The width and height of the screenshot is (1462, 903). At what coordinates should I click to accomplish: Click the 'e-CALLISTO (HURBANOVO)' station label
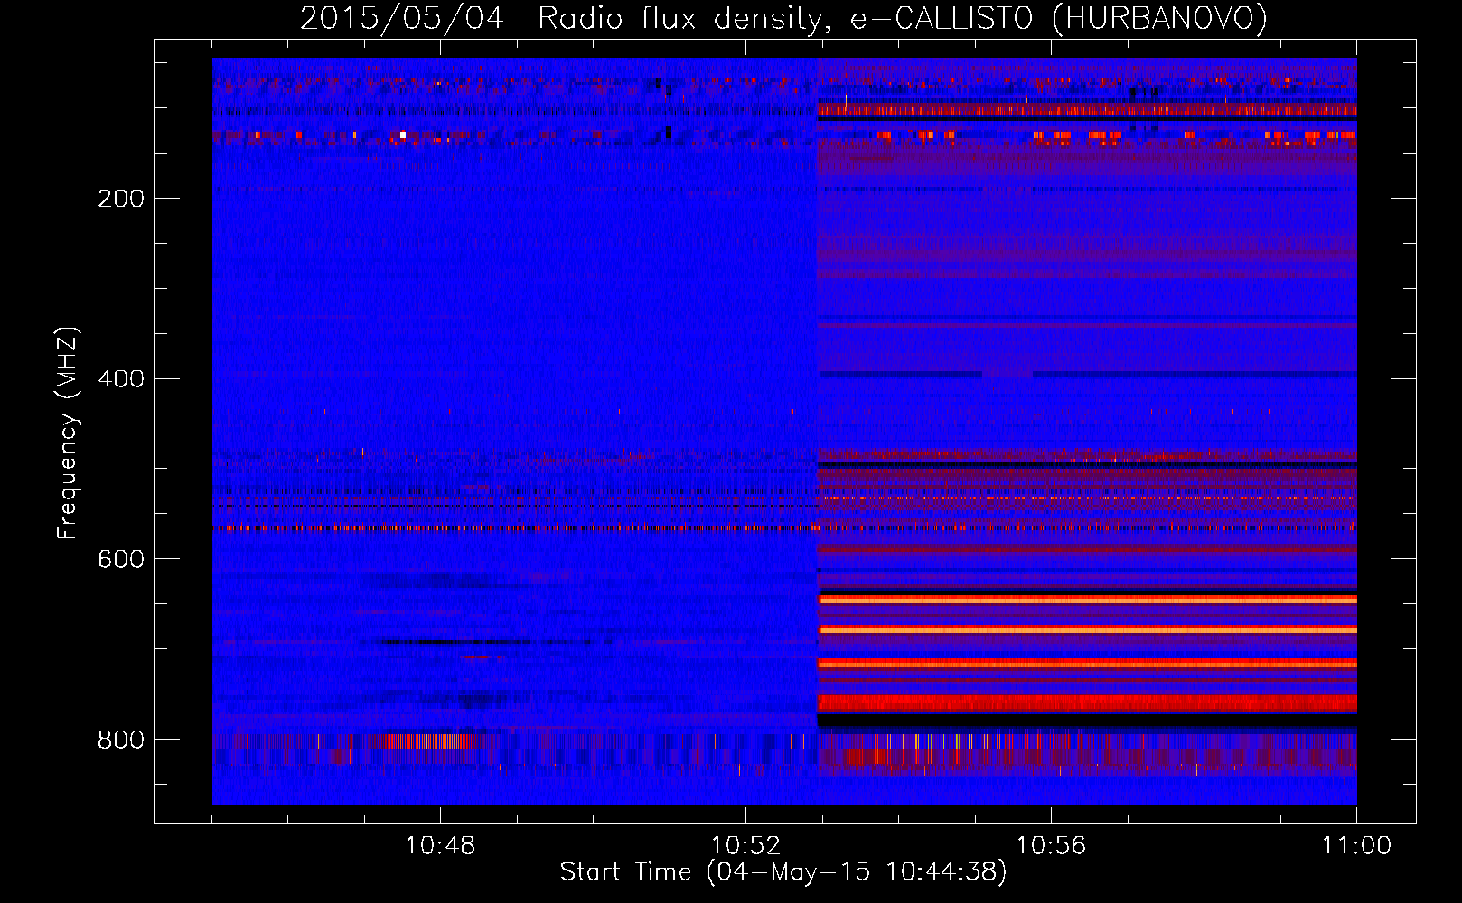pos(1059,19)
